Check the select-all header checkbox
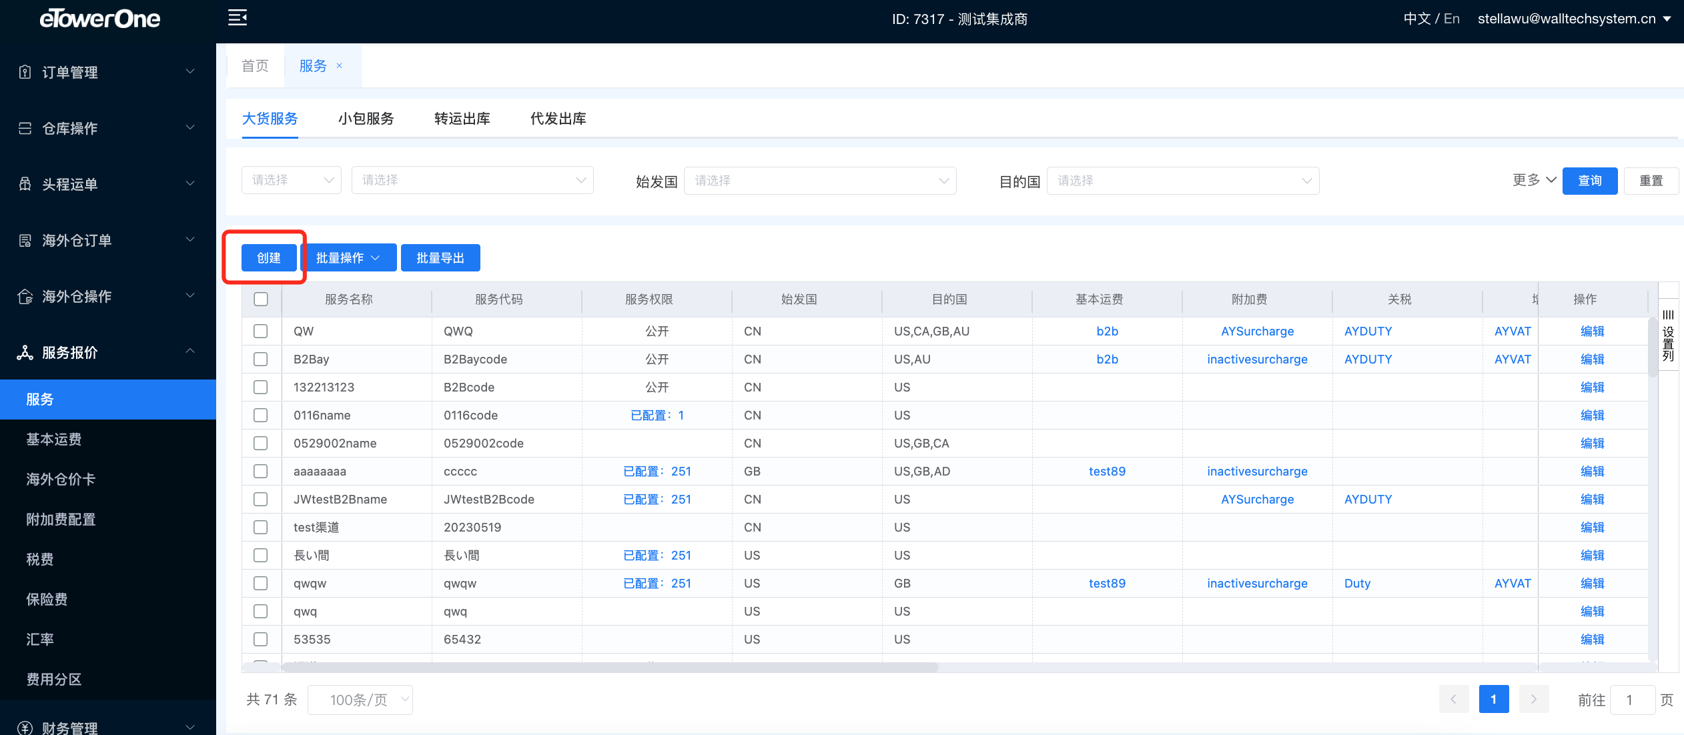 pyautogui.click(x=261, y=299)
